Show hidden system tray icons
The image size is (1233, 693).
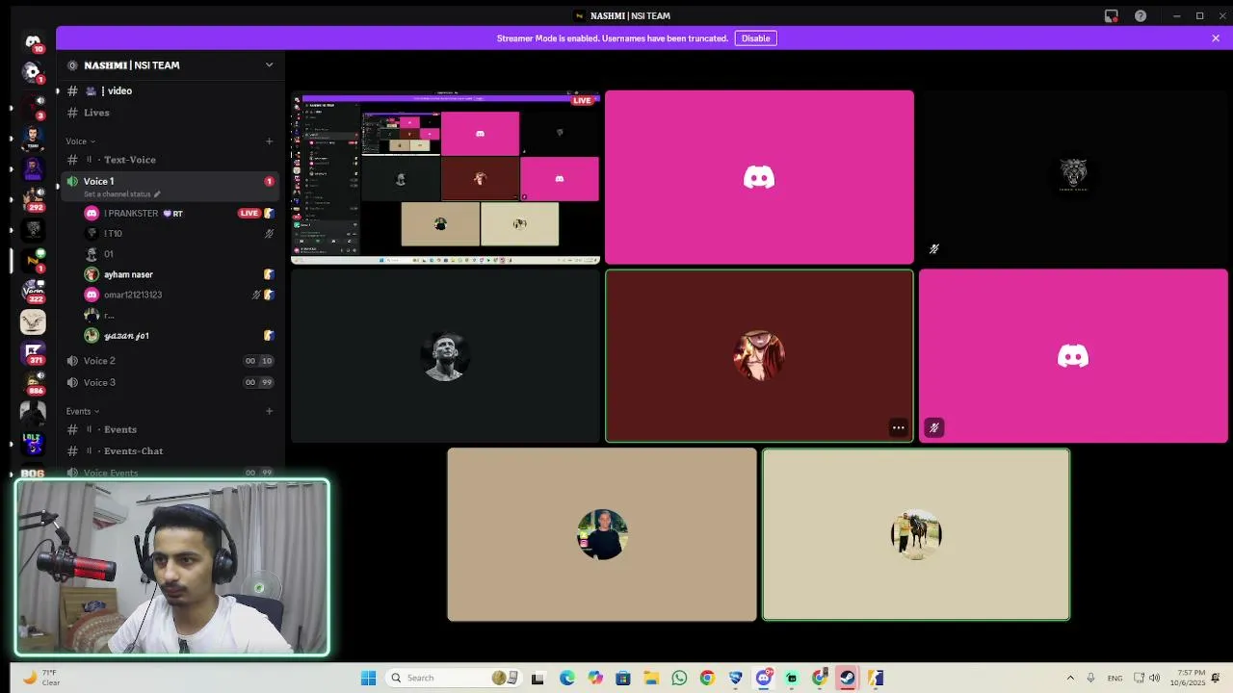coord(1069,678)
